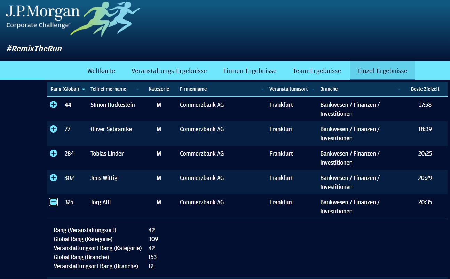
Task: Click the Rang (Veranstaltungsort) label
Action: point(85,230)
